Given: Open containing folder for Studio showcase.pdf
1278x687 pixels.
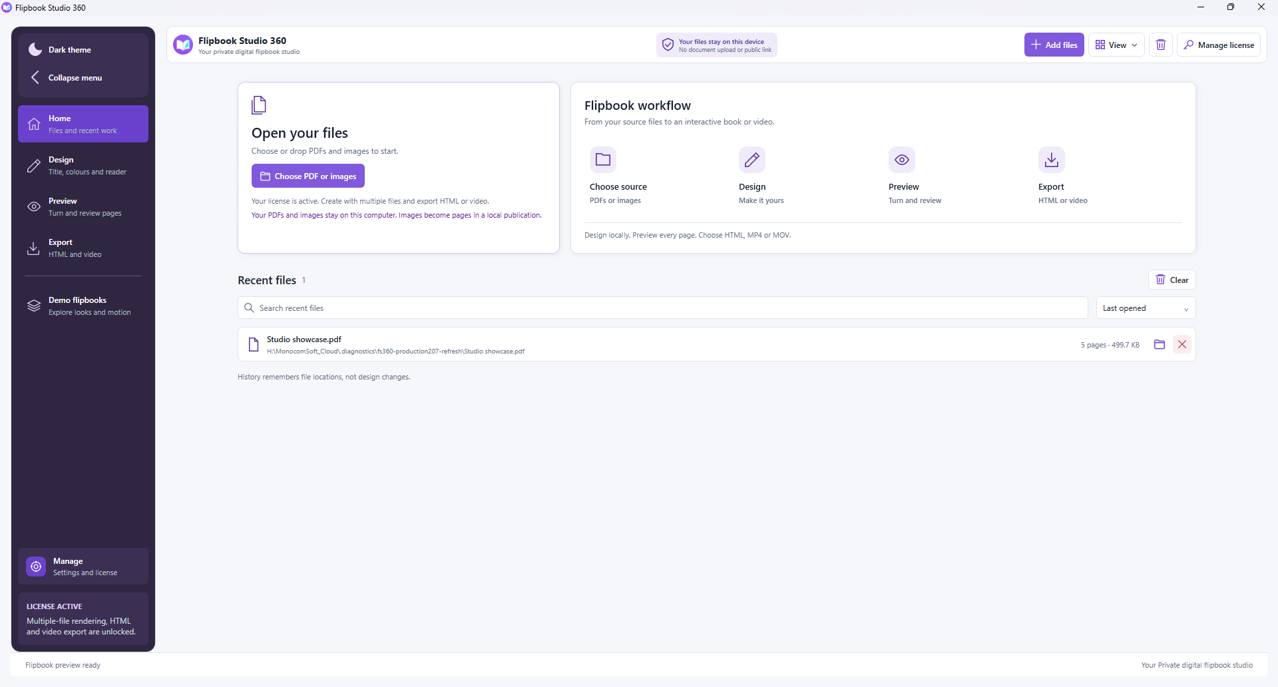Looking at the screenshot, I should (x=1160, y=344).
